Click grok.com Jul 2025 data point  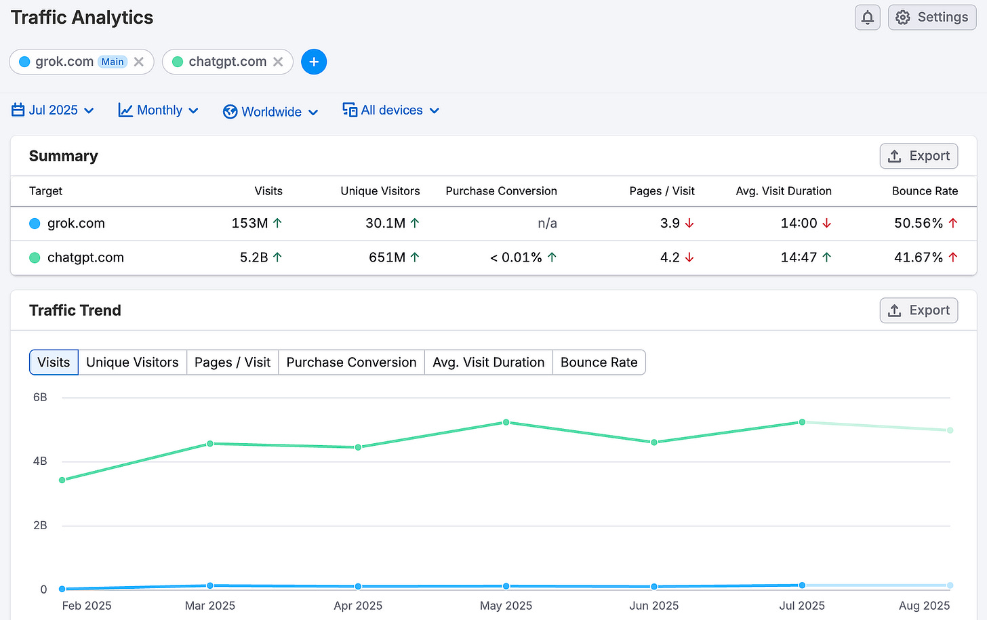click(x=802, y=585)
